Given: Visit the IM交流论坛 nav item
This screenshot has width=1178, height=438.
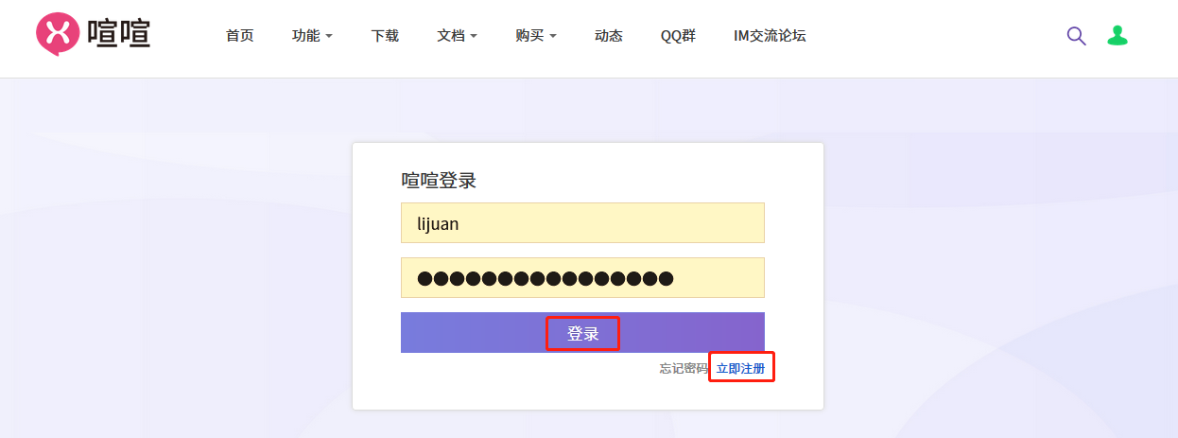Looking at the screenshot, I should [770, 36].
